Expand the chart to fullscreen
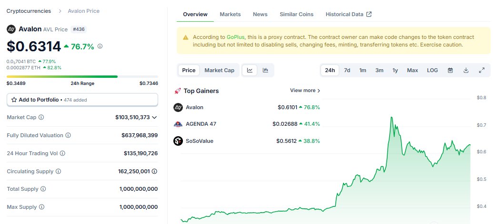The width and height of the screenshot is (493, 224). [x=482, y=70]
